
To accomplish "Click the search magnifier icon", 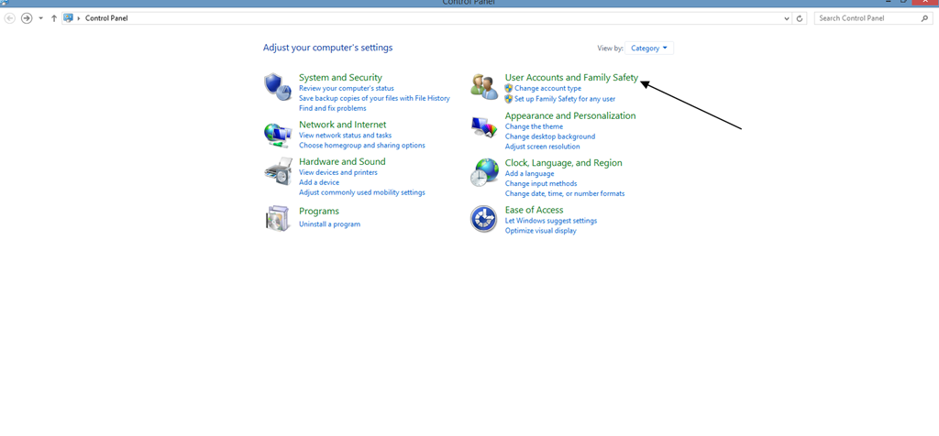I will click(924, 18).
